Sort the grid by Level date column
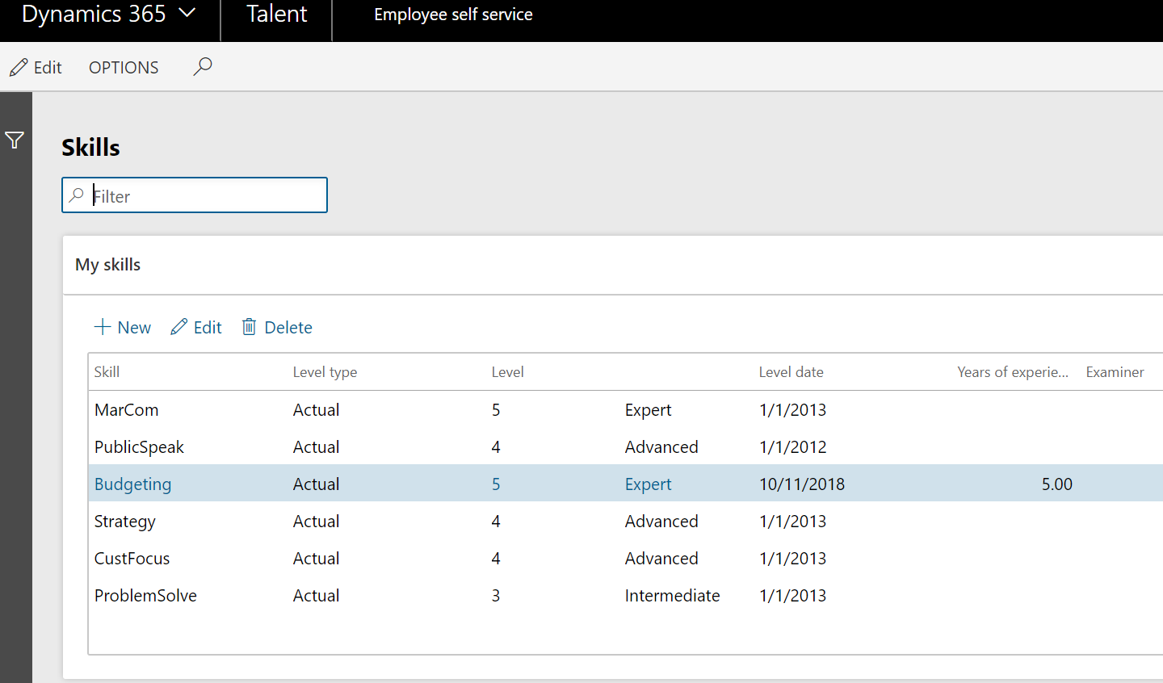Image resolution: width=1163 pixels, height=683 pixels. coord(791,371)
